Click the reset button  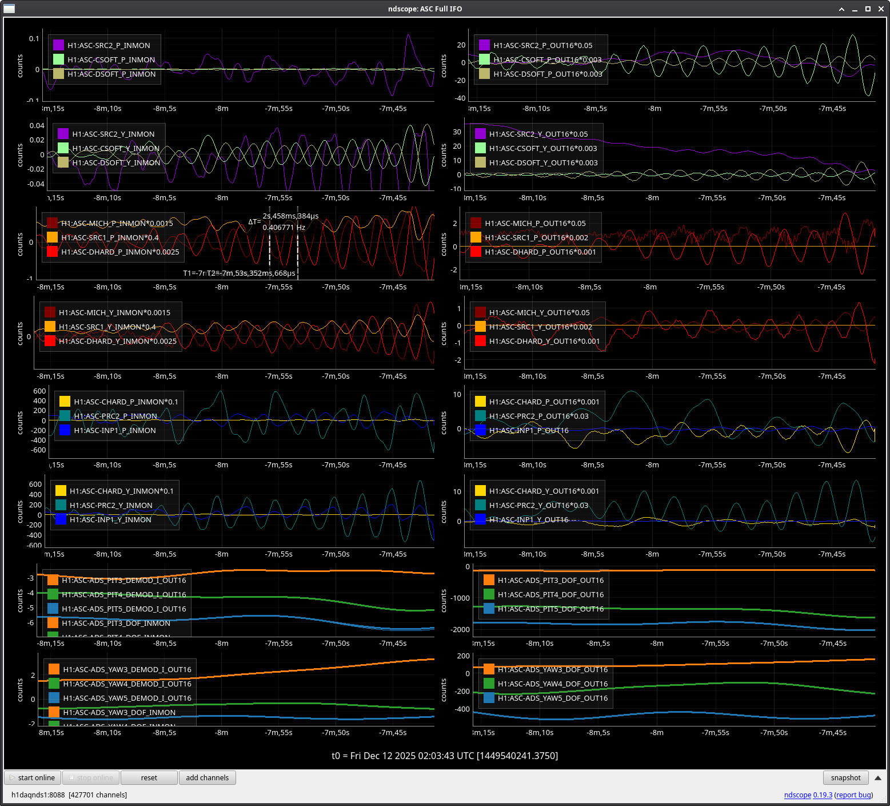pos(149,778)
